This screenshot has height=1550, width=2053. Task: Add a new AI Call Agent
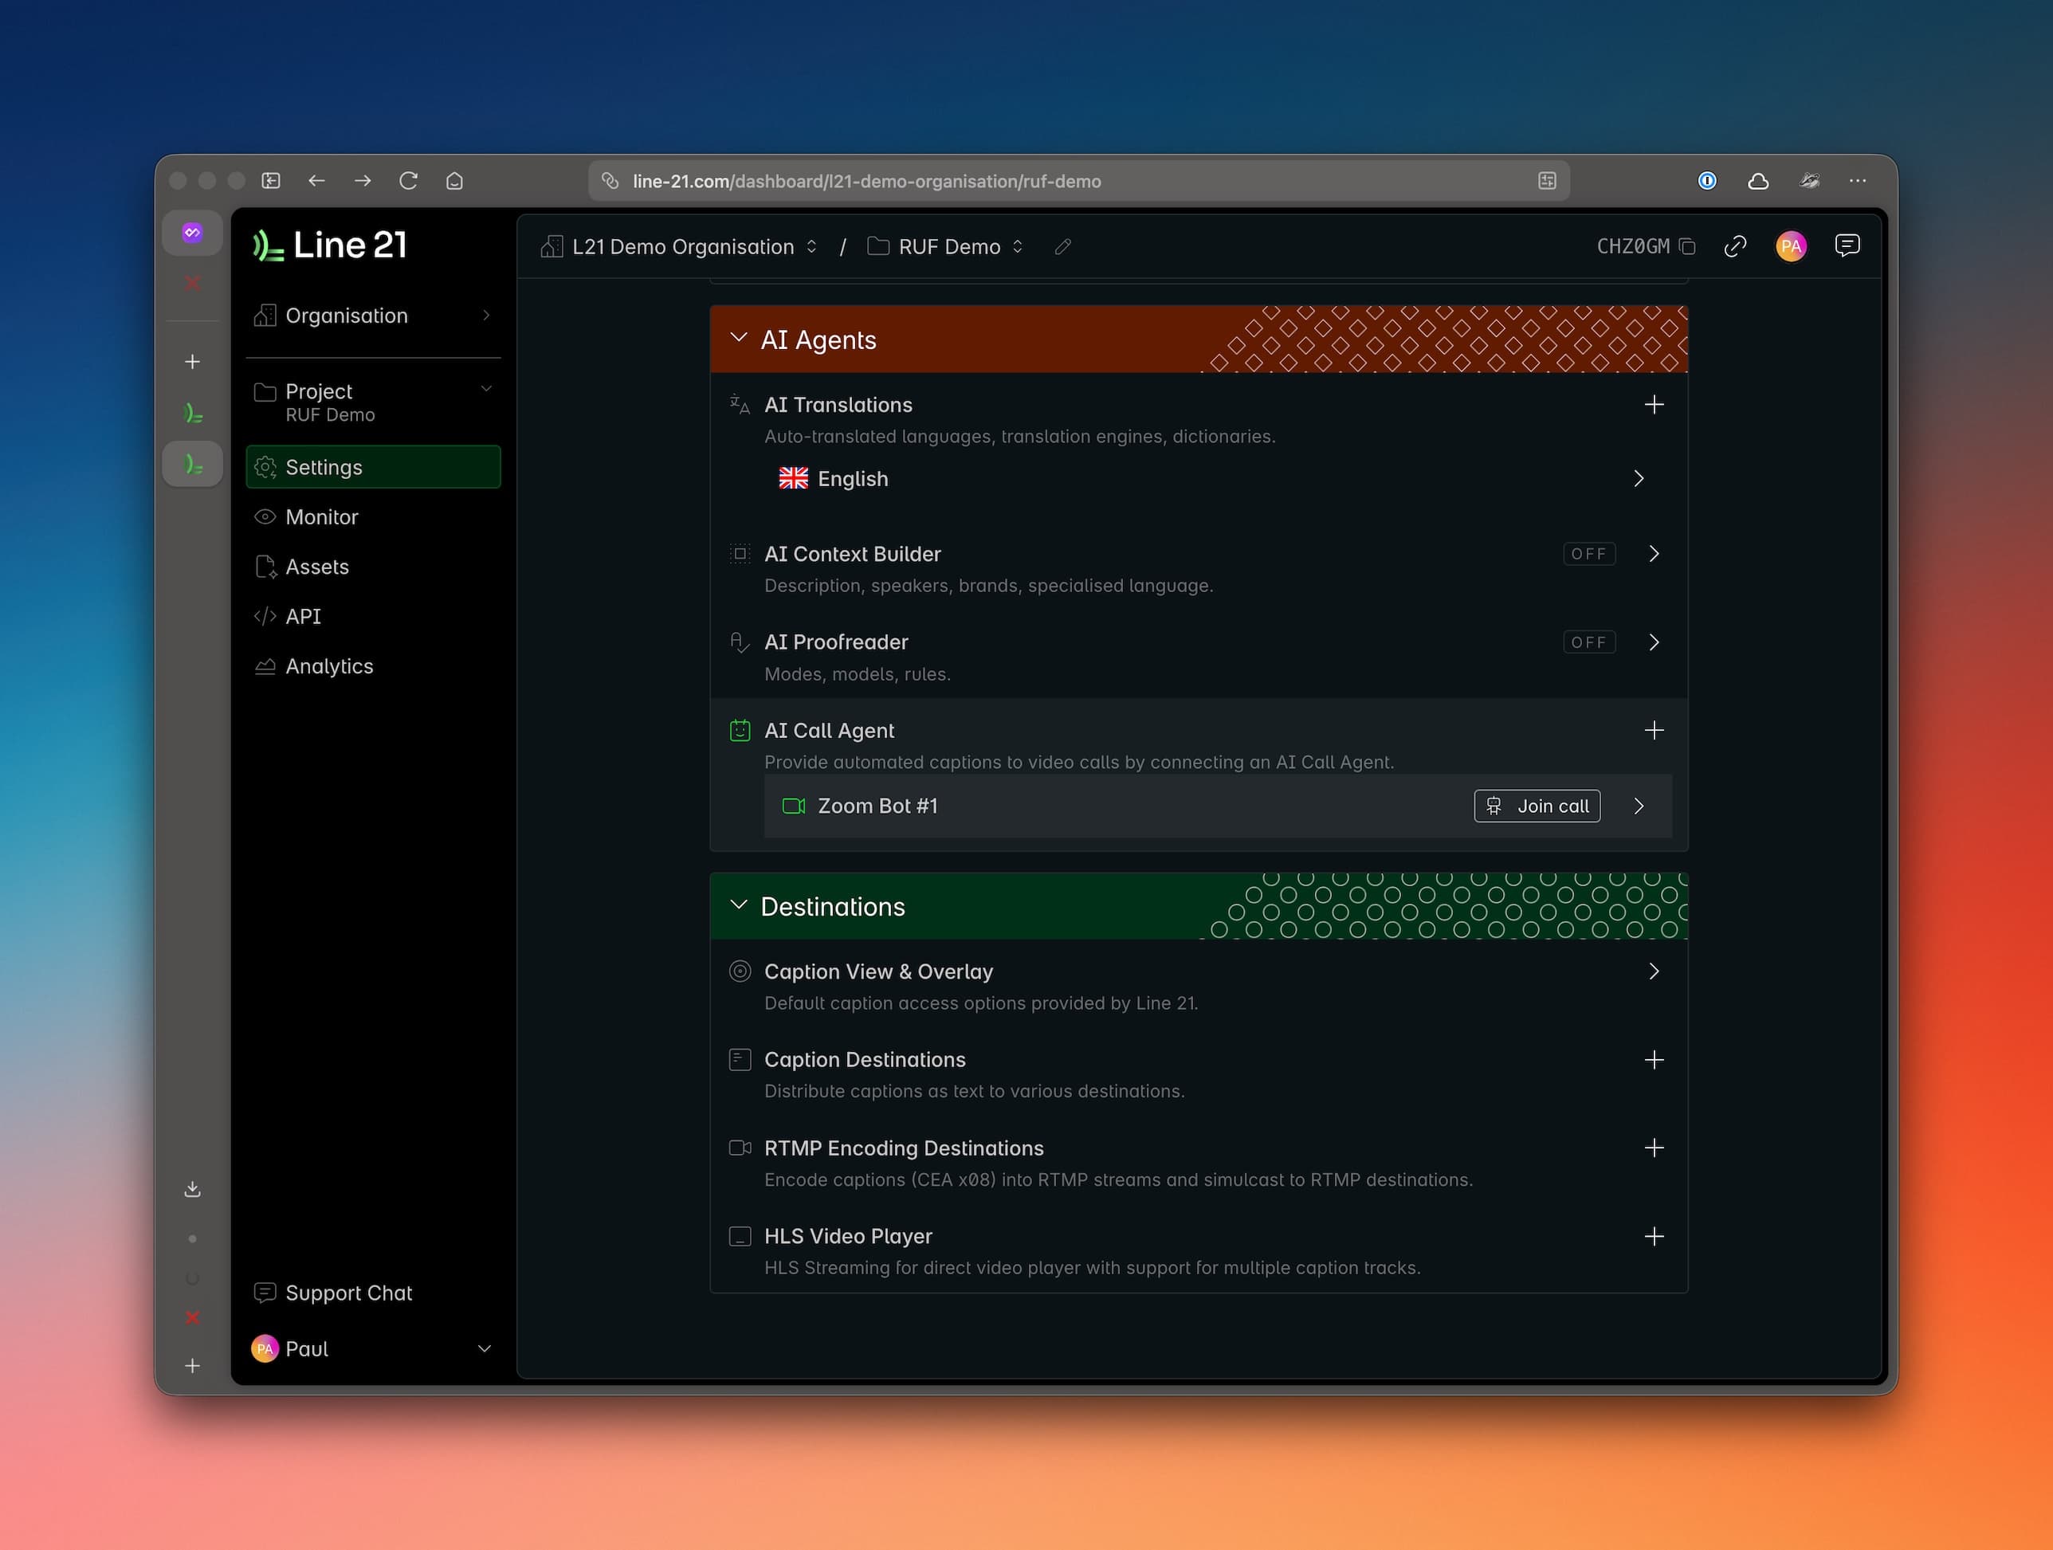pyautogui.click(x=1653, y=731)
